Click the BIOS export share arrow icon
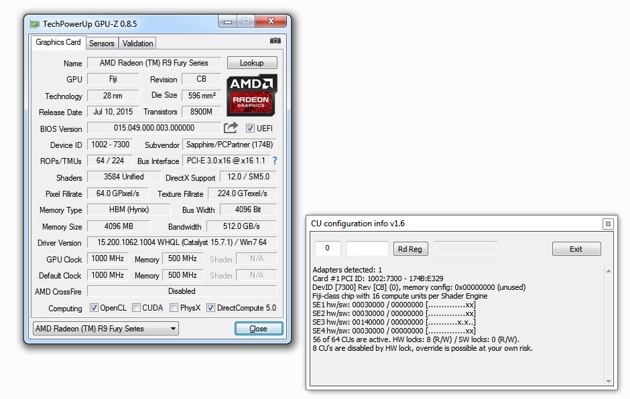Screen dimensions: 630x399 pyautogui.click(x=231, y=128)
